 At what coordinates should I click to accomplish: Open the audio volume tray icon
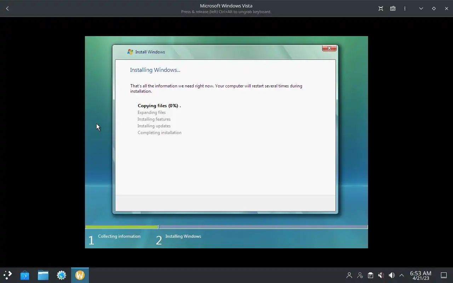391,275
